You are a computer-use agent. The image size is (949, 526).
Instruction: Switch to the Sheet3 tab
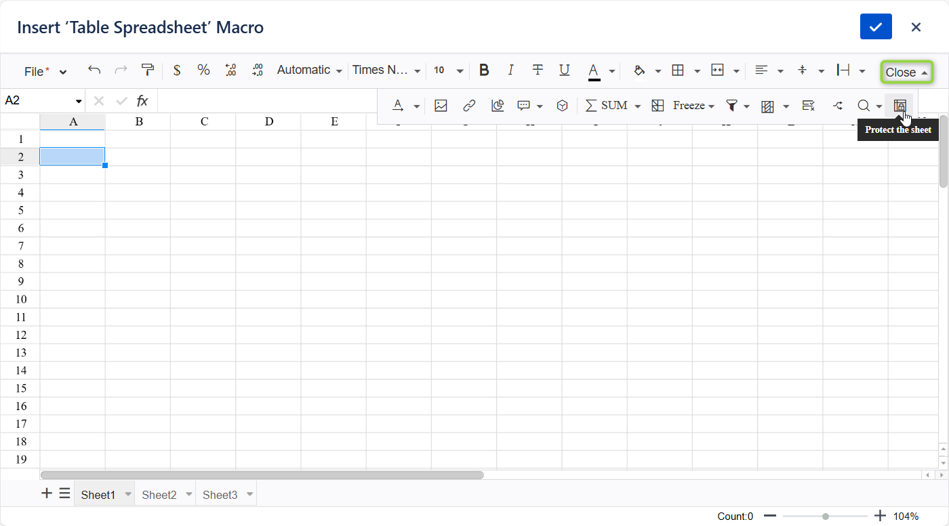pos(220,495)
